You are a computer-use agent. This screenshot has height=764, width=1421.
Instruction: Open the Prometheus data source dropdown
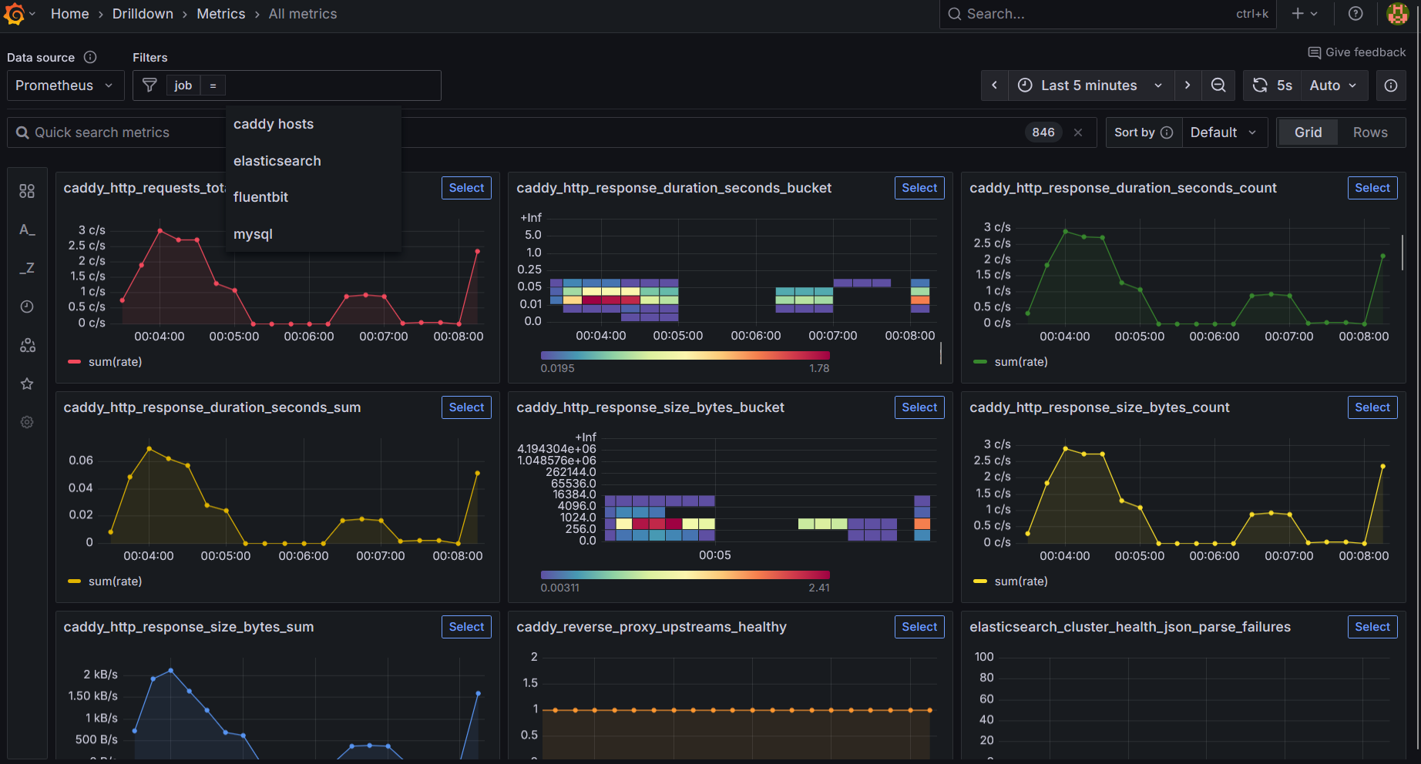click(x=65, y=85)
